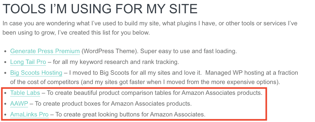Click the bullet before AmaLinks Pro
The image size is (315, 122).
point(6,115)
